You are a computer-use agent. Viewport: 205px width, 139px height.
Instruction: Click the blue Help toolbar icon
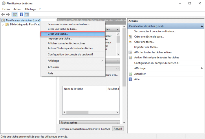(21, 14)
